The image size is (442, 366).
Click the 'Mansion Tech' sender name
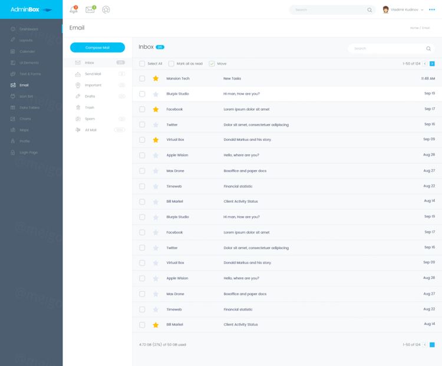click(178, 78)
